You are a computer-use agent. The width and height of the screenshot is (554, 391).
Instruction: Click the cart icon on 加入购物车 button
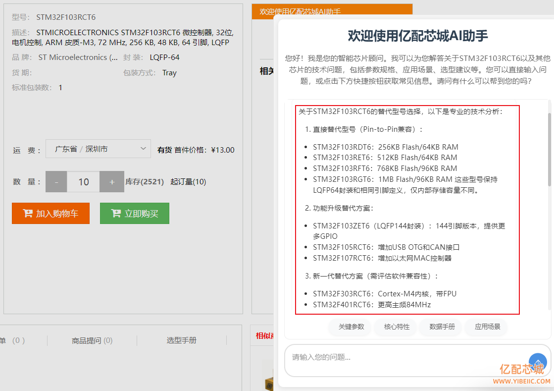point(28,214)
